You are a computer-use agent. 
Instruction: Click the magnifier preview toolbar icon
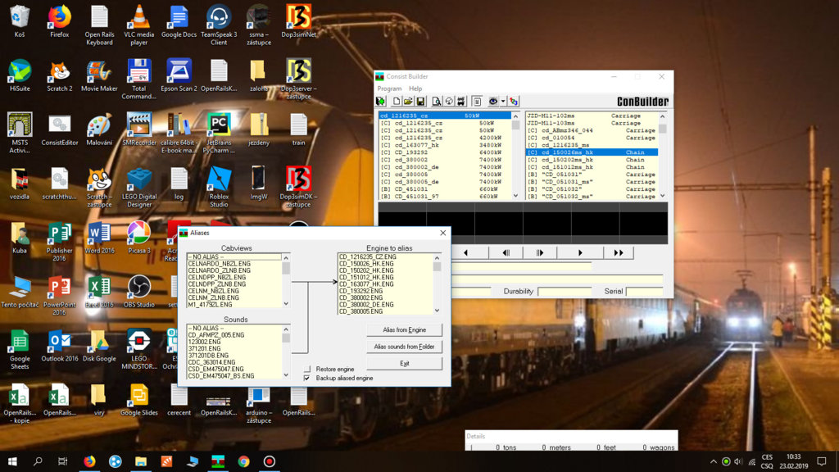point(438,102)
